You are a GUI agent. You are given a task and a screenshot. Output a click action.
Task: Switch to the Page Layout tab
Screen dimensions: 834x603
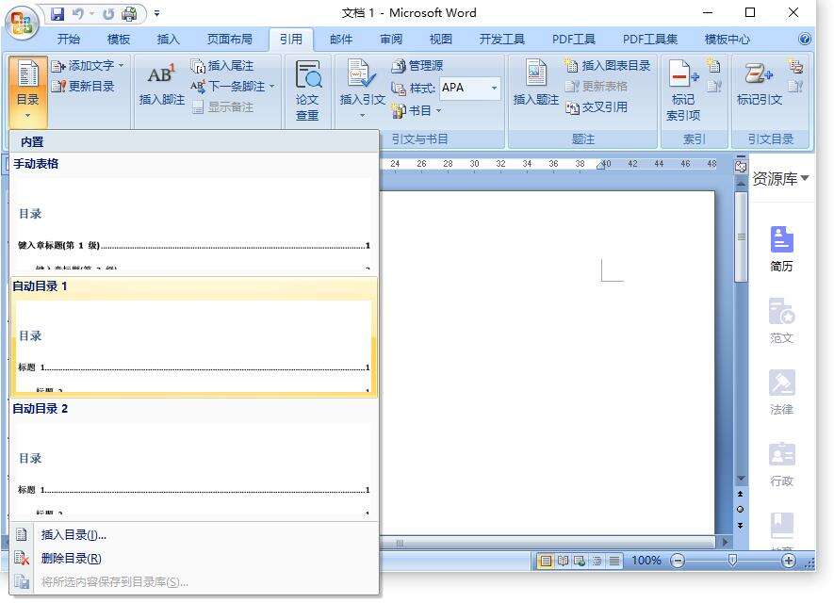[x=230, y=40]
